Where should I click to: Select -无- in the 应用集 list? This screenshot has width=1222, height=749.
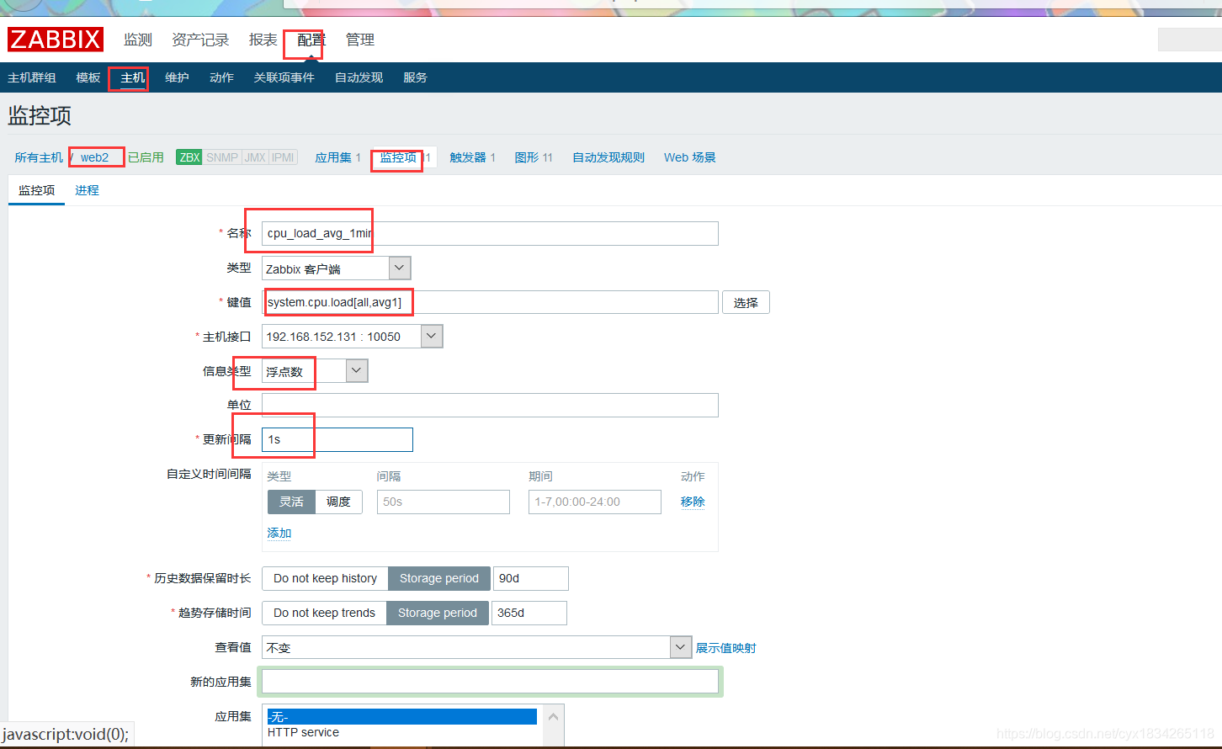coord(402,717)
